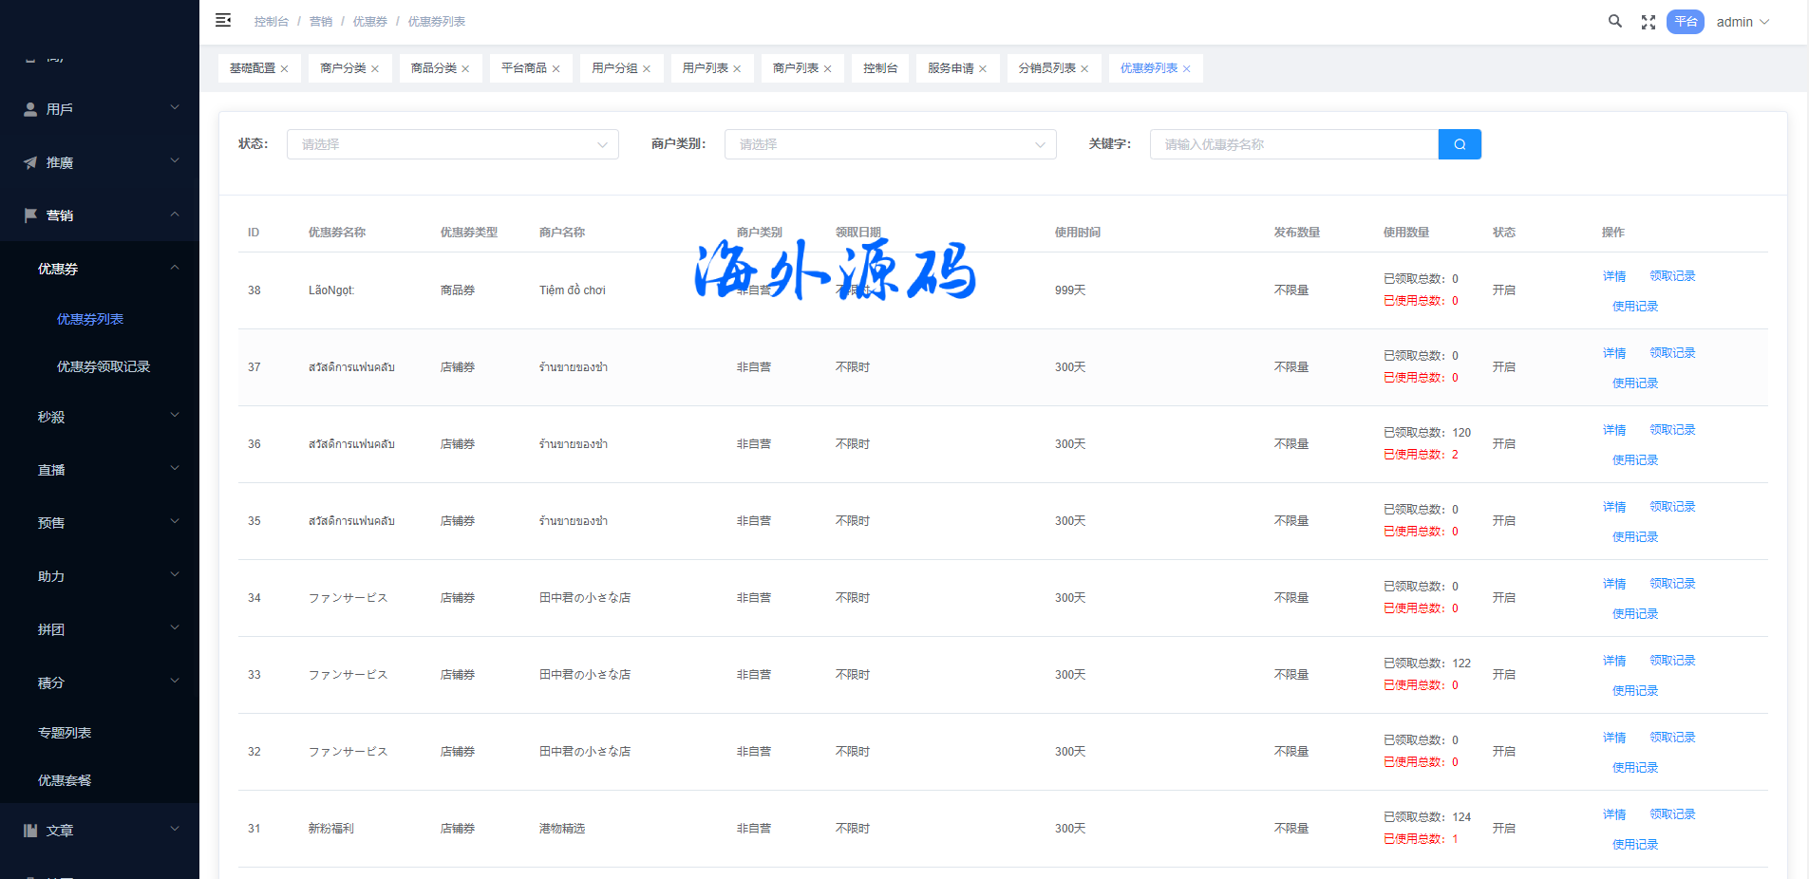Open the header search magnifier icon
This screenshot has height=879, width=1809.
pyautogui.click(x=1614, y=21)
